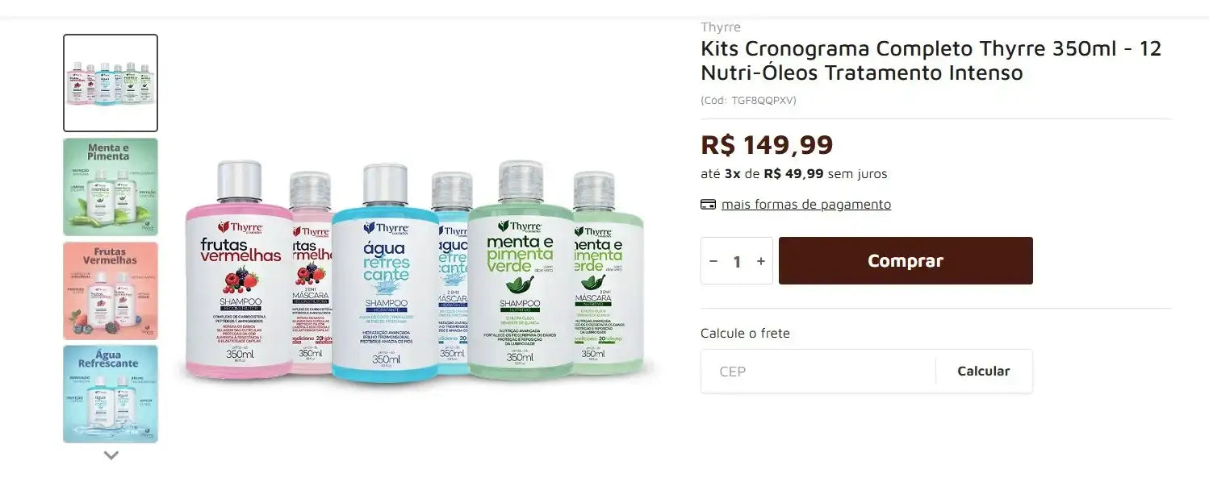
Task: Open the Menta e Pimenta thumbnail
Action: [x=111, y=187]
